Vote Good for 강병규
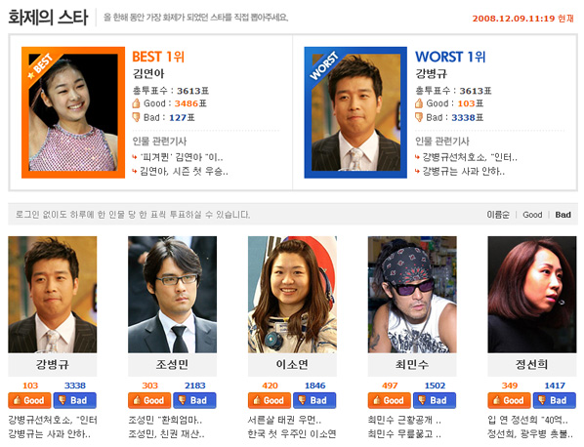The image size is (584, 447). (x=30, y=400)
